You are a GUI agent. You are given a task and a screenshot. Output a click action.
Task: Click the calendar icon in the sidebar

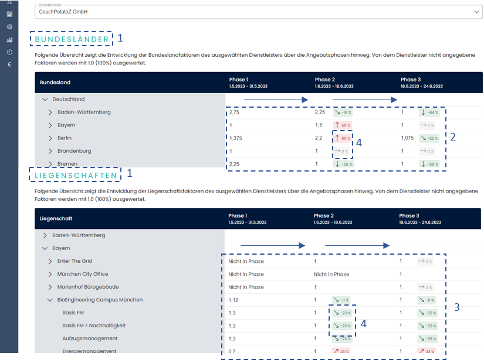pos(9,14)
